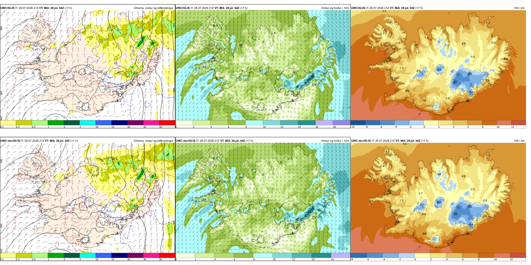
Task: Click the palest 0 swatch in UWC/IG-IS wind legend
Action: pyautogui.click(x=184, y=123)
